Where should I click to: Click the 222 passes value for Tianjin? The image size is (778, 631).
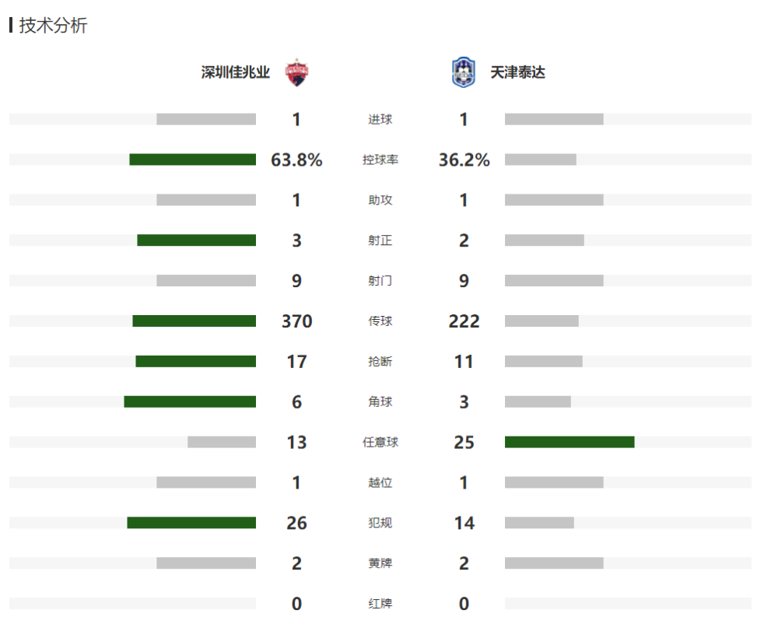pyautogui.click(x=464, y=321)
